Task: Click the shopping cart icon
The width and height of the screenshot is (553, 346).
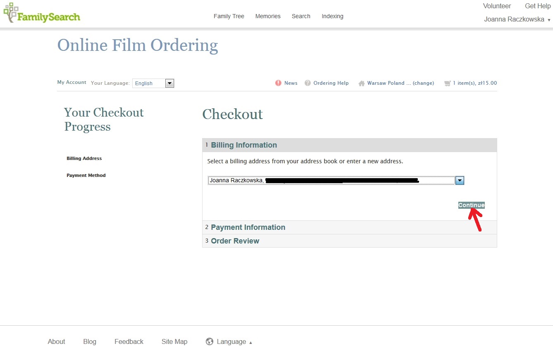Action: pos(447,84)
